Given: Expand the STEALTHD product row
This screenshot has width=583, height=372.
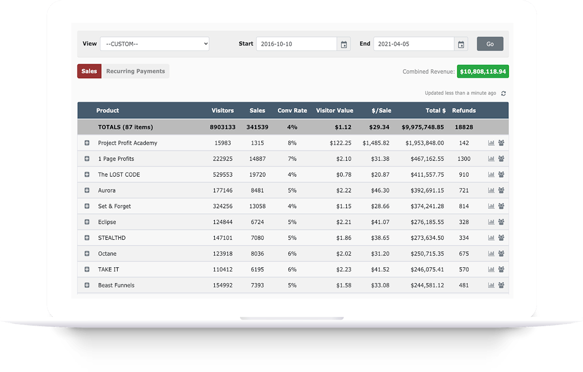Looking at the screenshot, I should click(x=87, y=238).
